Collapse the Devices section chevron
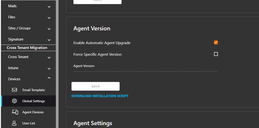Viewport: 259px width, 128px height. coord(49,78)
